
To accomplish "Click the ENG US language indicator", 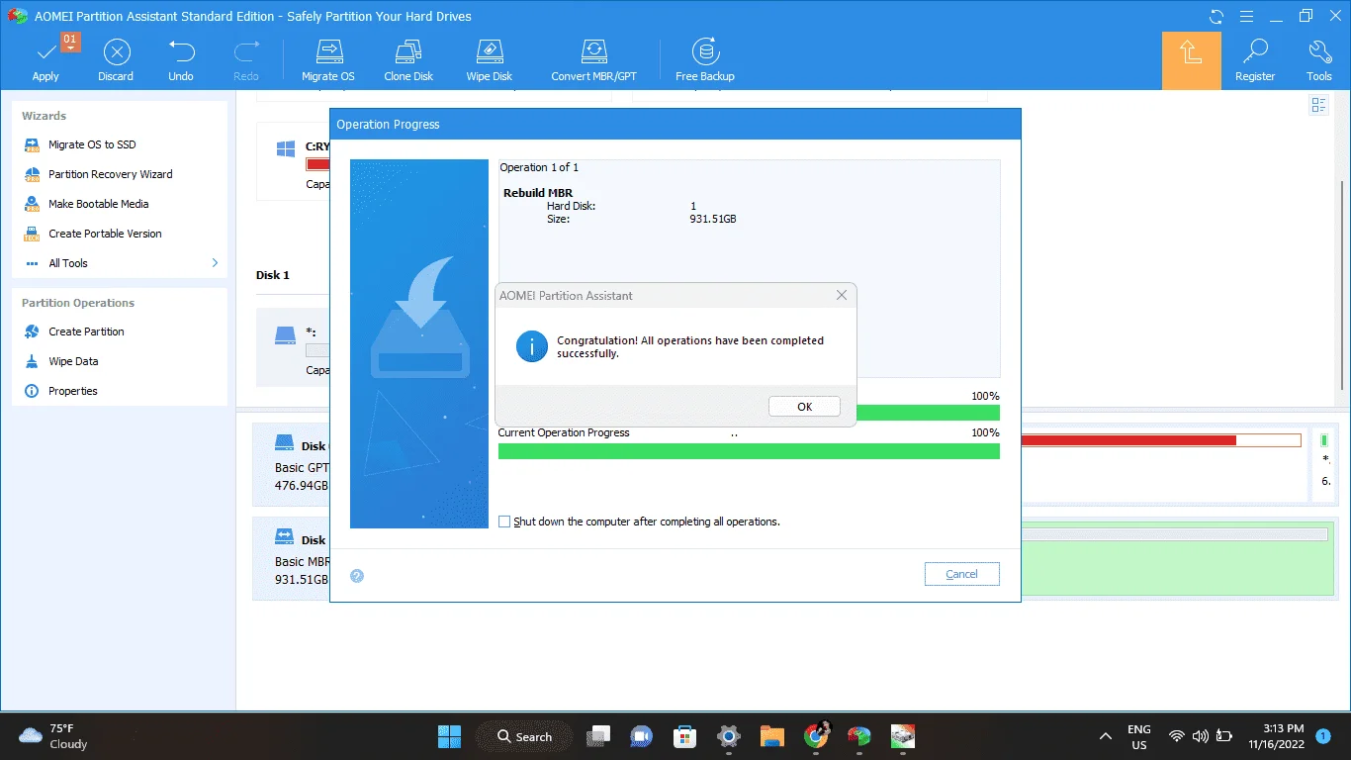I will 1139,736.
